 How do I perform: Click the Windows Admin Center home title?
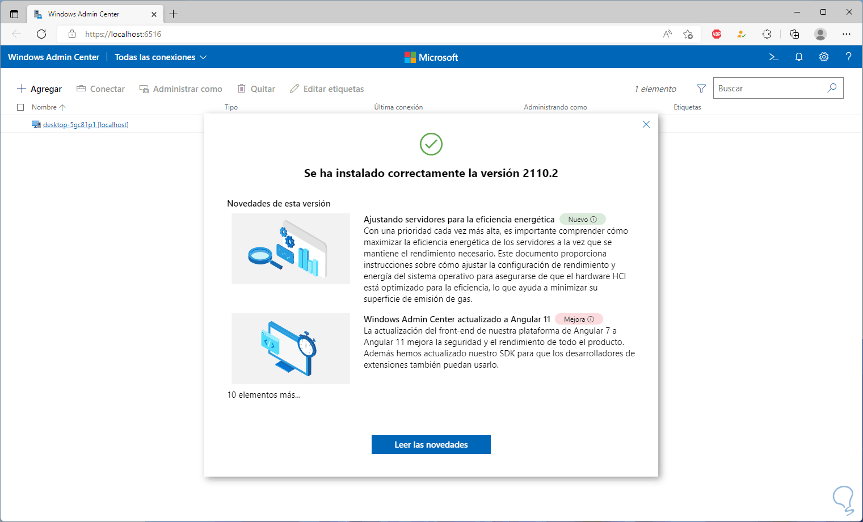53,57
